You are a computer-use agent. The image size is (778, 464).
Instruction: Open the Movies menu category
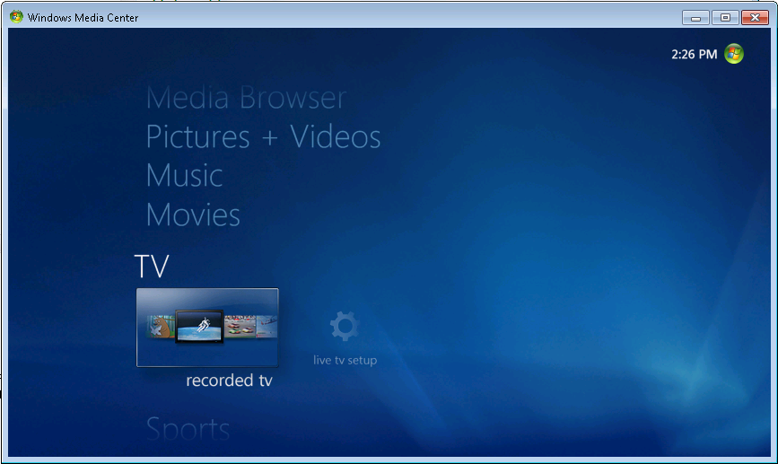point(193,214)
